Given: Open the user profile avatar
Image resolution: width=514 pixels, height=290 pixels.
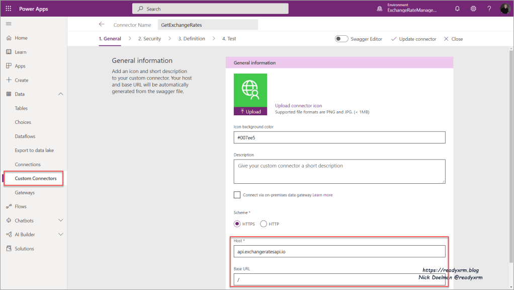Looking at the screenshot, I should tap(505, 9).
